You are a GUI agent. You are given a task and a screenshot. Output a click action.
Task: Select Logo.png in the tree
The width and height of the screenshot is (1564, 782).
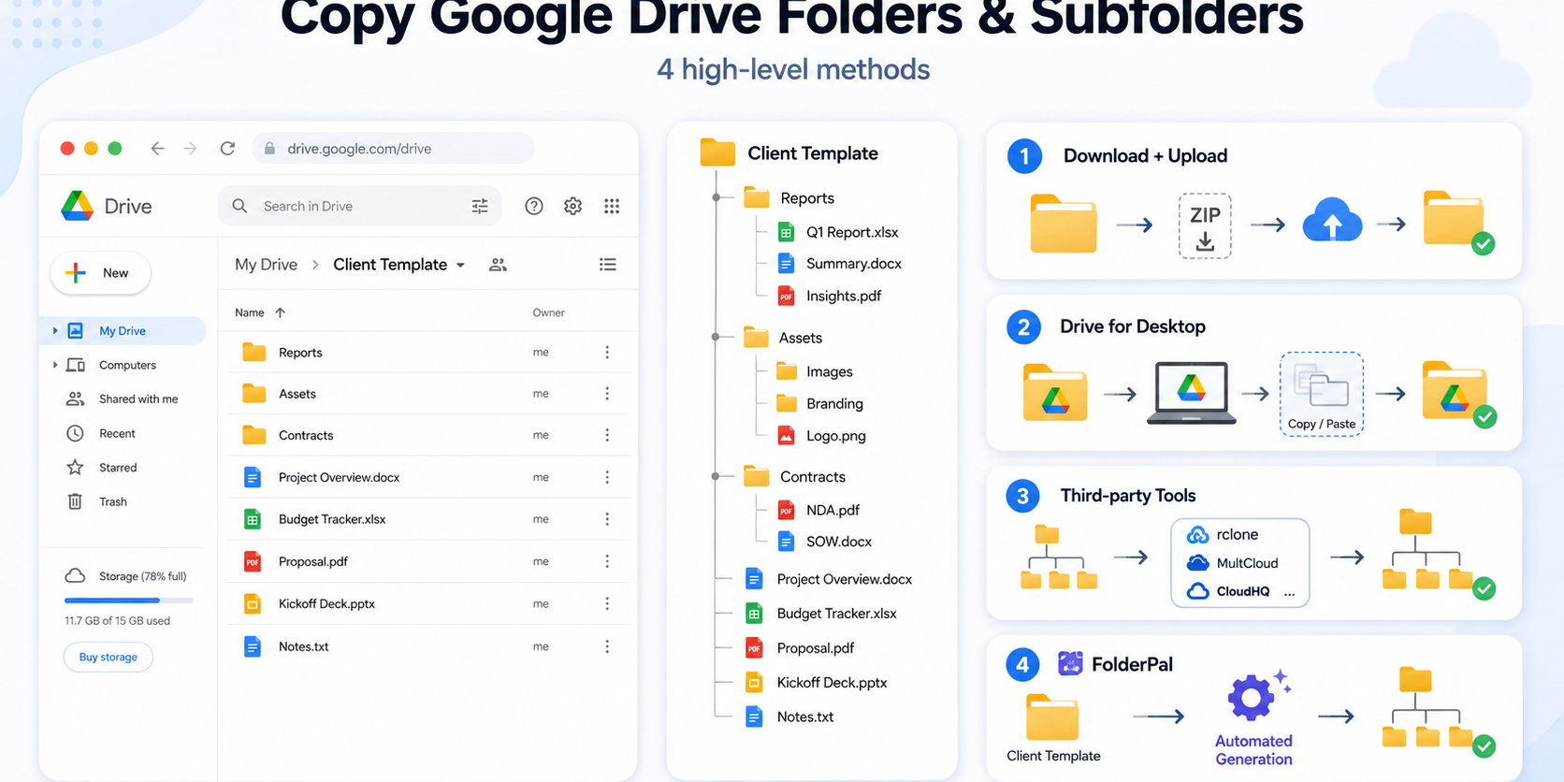pos(821,436)
